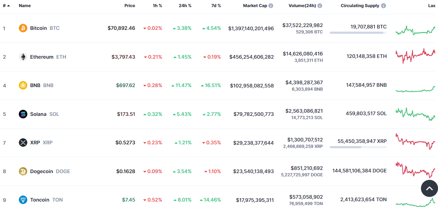Click Toncoin market cap $17,975,395,311
Viewport: 438px width, 209px height.
click(x=255, y=200)
